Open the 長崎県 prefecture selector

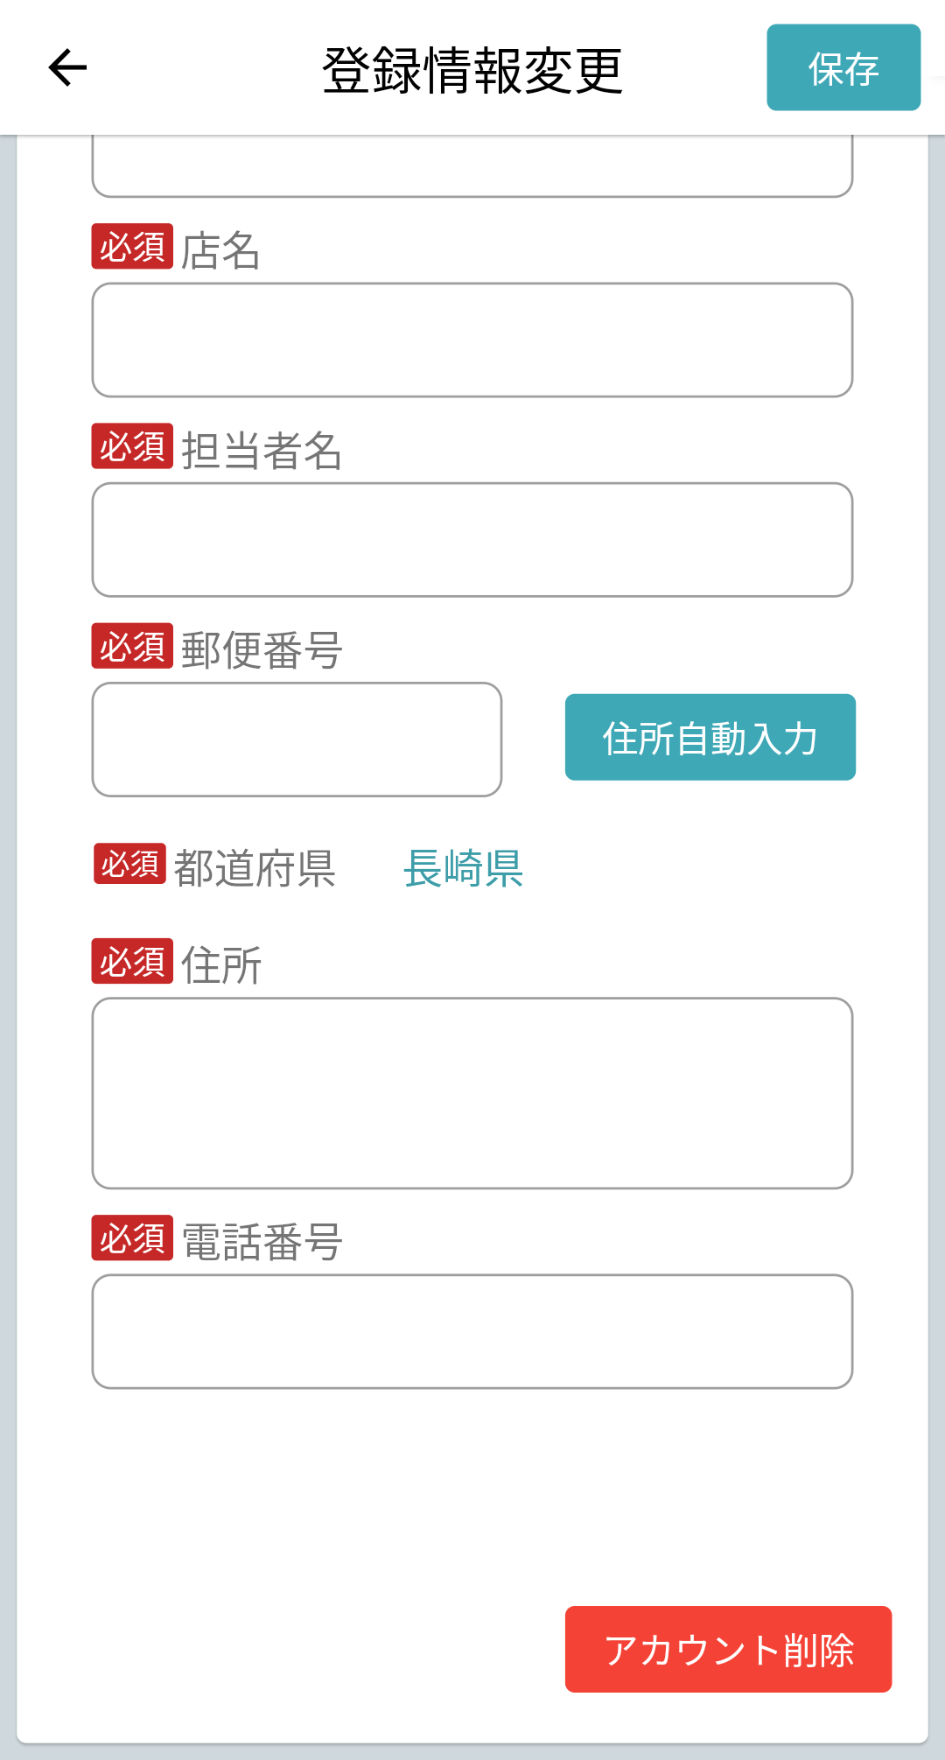pyautogui.click(x=463, y=869)
